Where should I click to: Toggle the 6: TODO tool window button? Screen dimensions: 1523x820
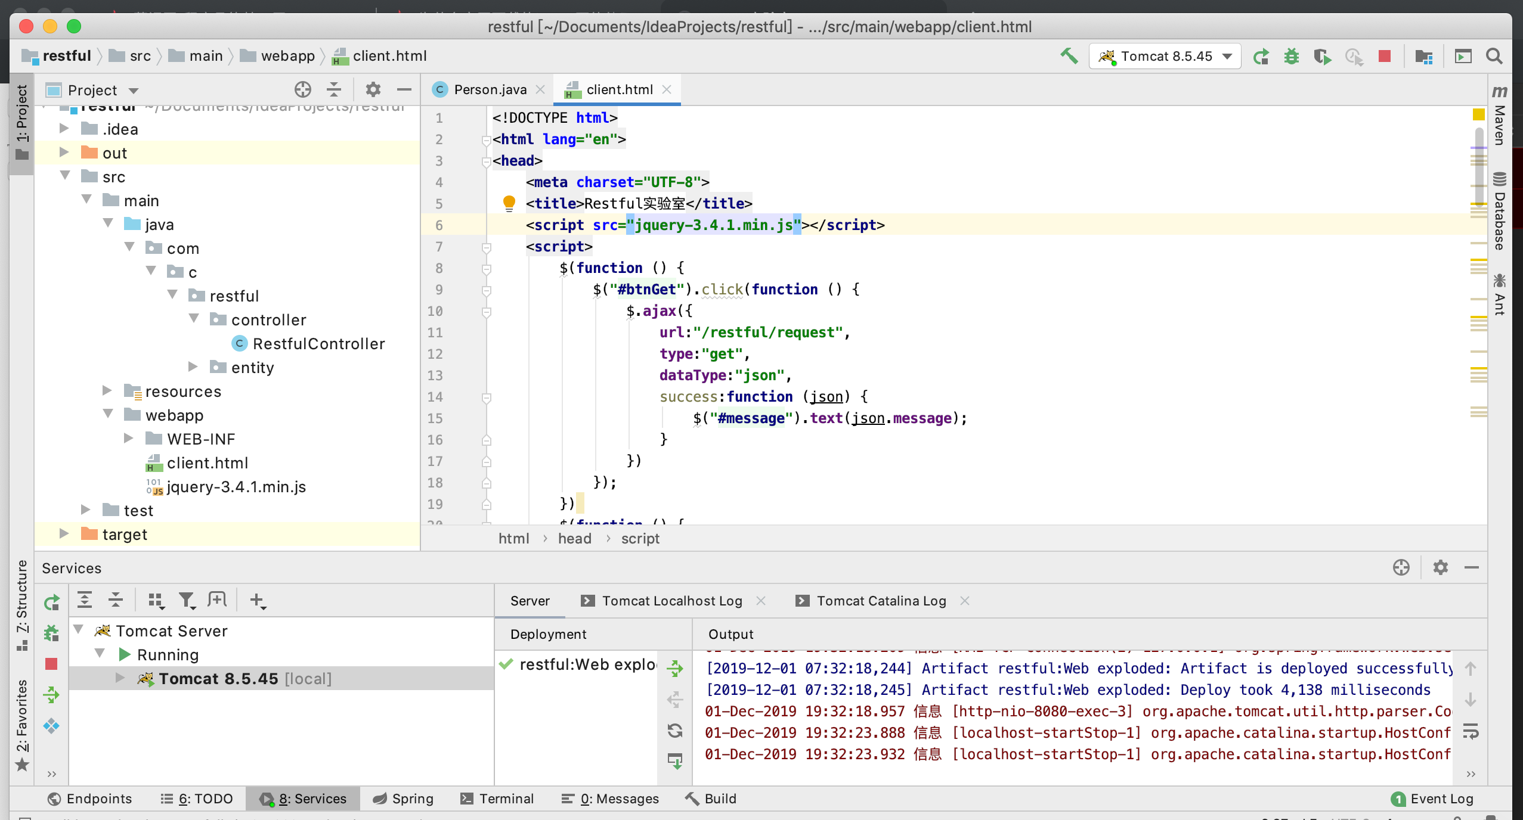196,799
